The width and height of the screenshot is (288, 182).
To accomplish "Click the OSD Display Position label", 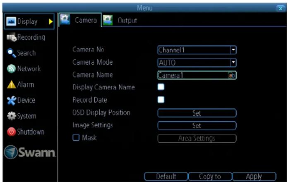I will [101, 113].
